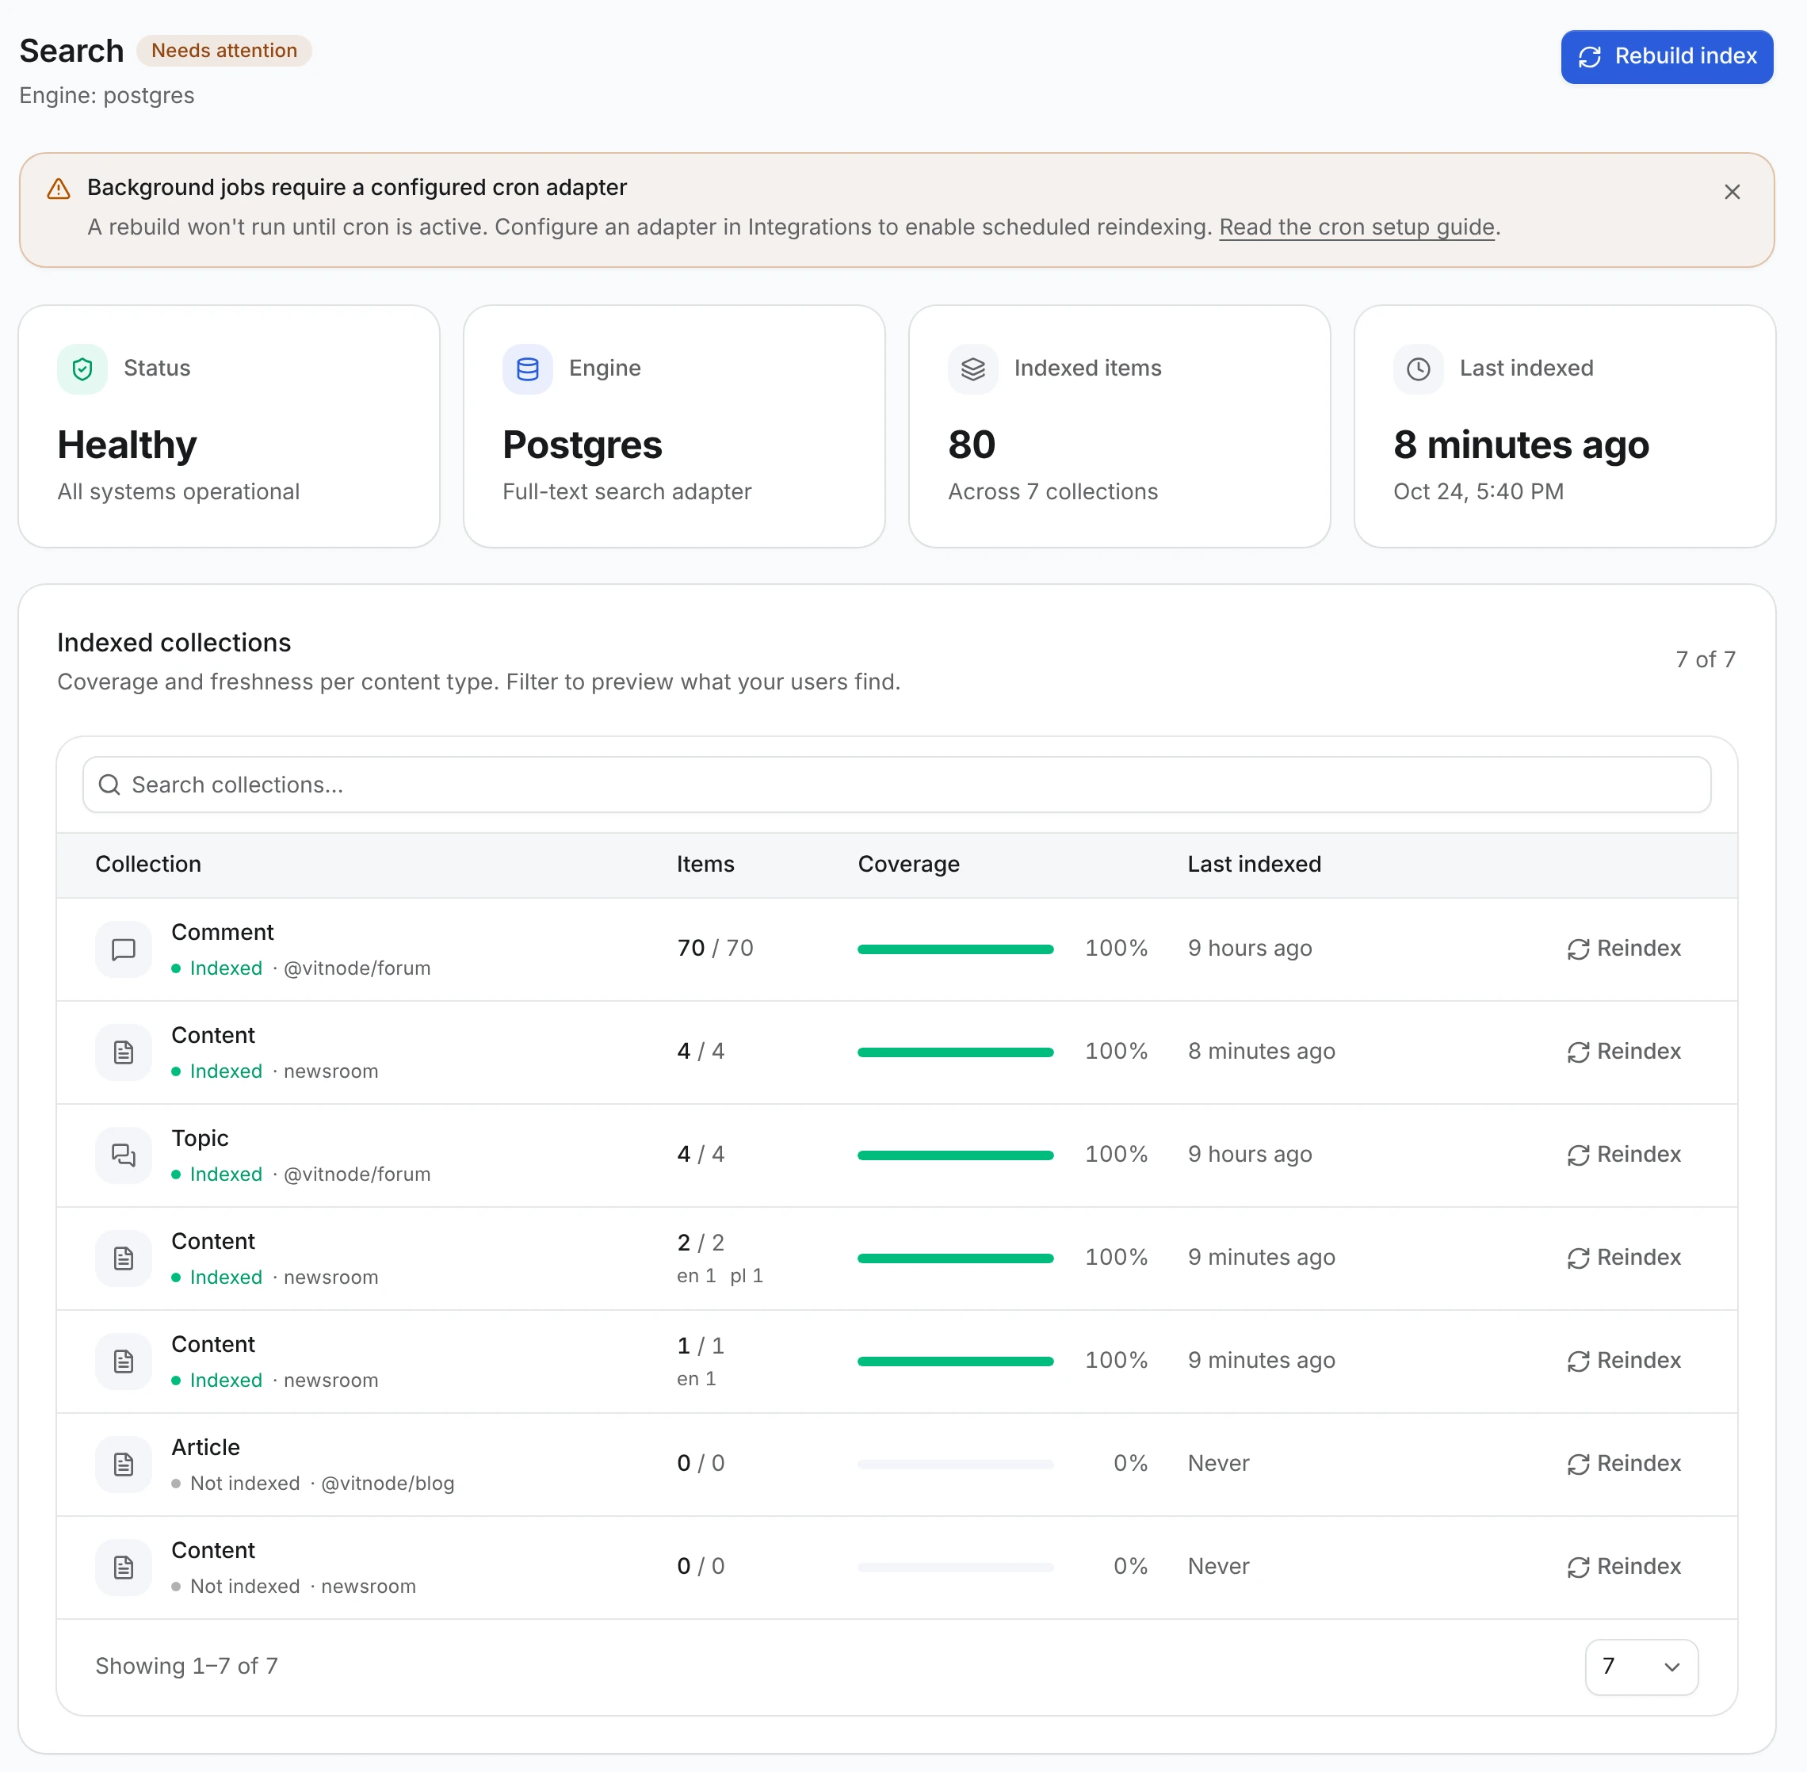Click the @vitnode/blog label in Article row

click(x=388, y=1483)
